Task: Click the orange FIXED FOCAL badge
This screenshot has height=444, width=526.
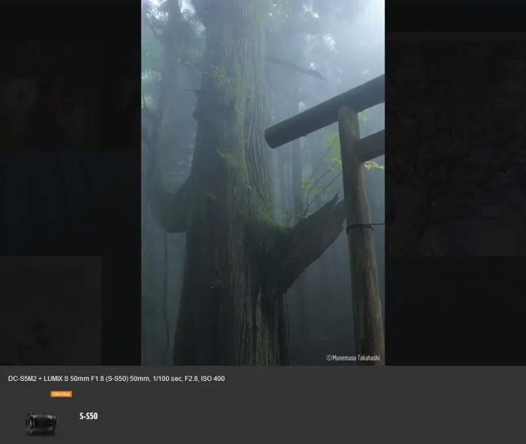Action: (x=61, y=394)
